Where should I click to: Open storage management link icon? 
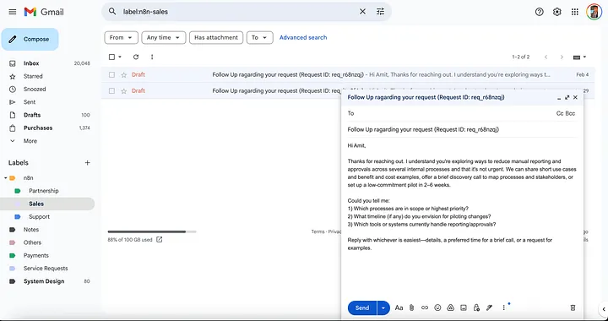[x=159, y=240]
